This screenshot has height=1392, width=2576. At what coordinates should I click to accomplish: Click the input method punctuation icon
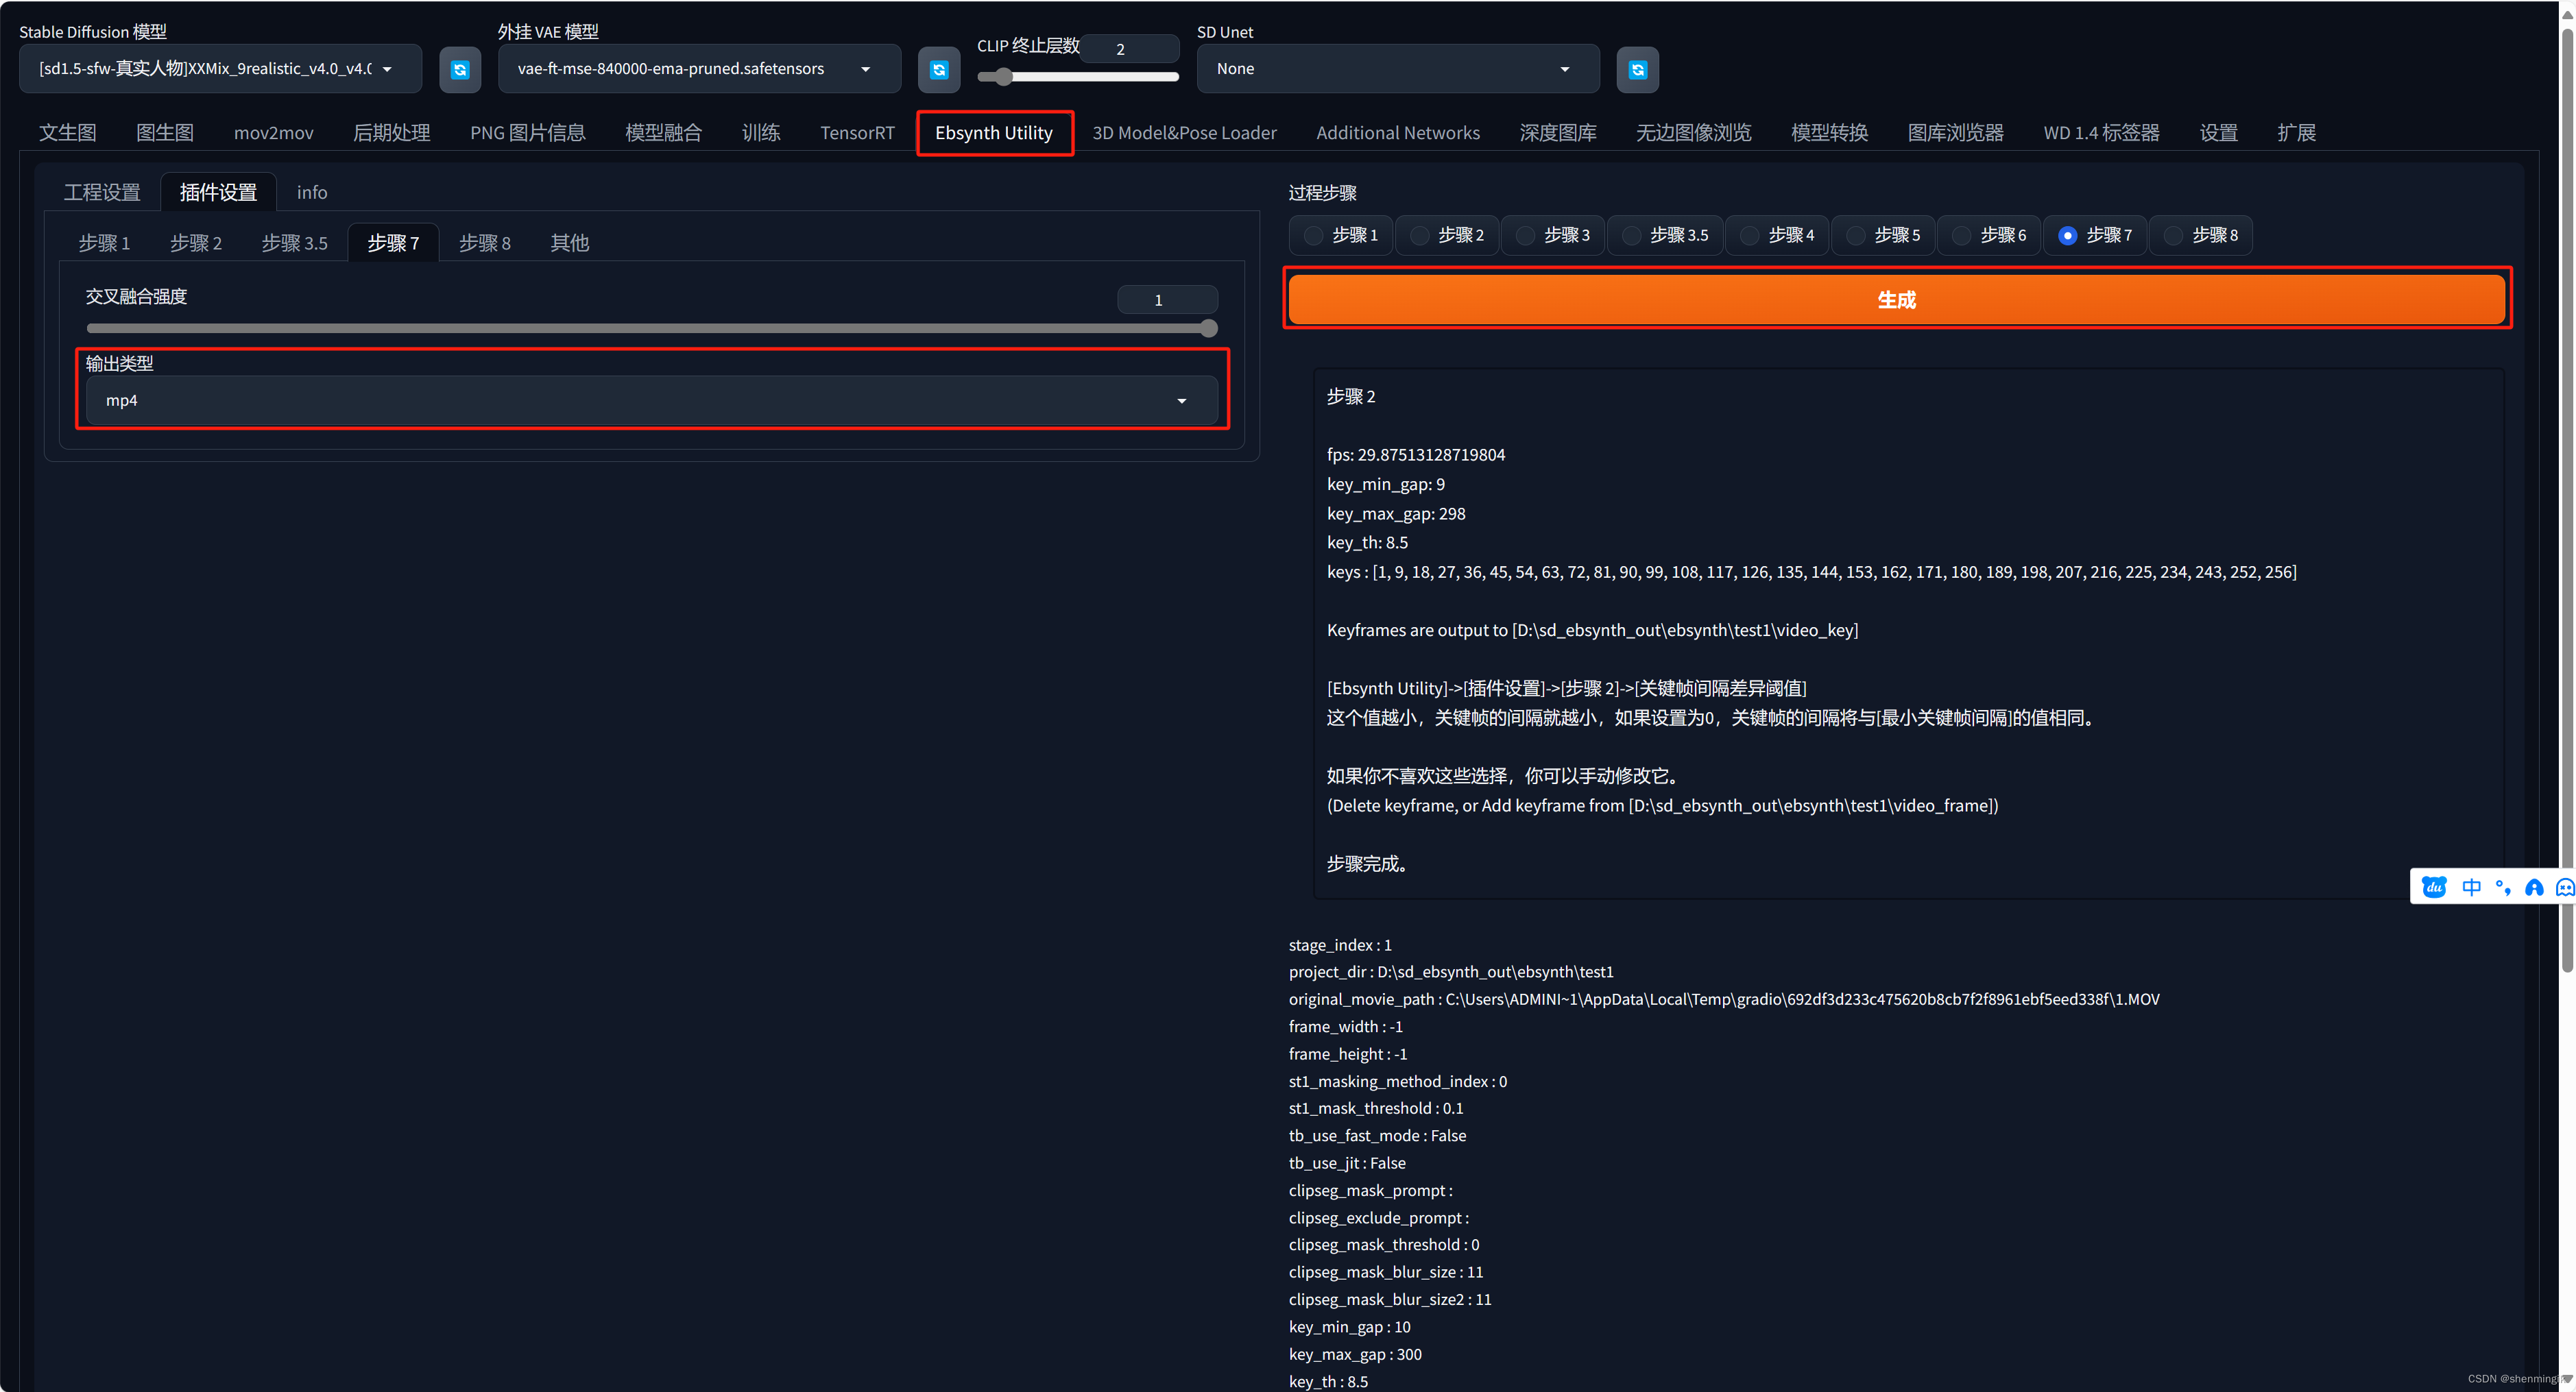[x=2503, y=888]
